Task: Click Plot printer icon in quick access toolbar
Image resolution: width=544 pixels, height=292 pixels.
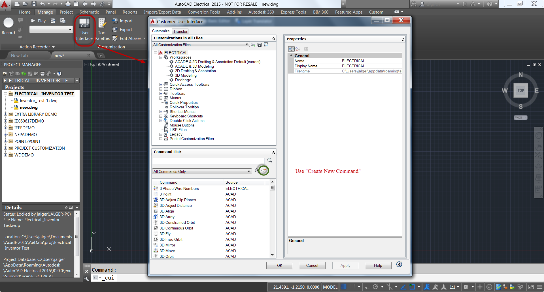Action: coord(68,4)
